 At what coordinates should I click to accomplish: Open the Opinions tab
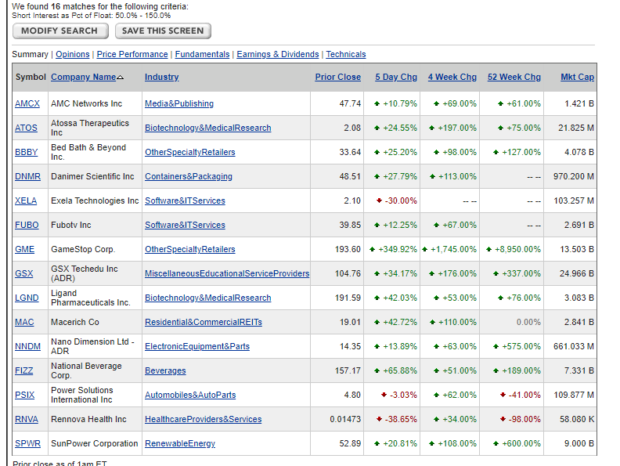pyautogui.click(x=72, y=54)
